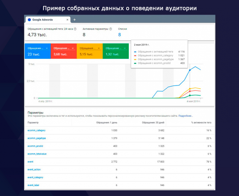Expand the green metric card dropdown
This screenshot has height=196, width=239.
(125, 48)
